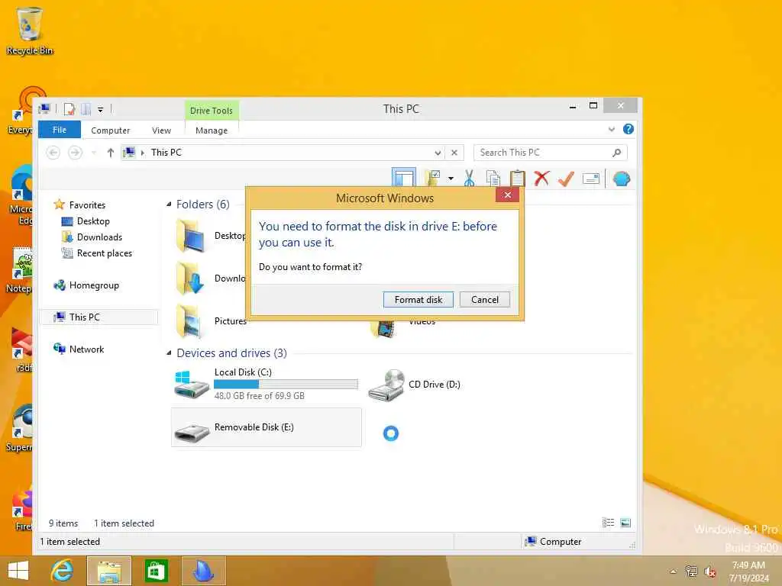Image resolution: width=782 pixels, height=586 pixels.
Task: Select the Pictures folder icon
Action: (189, 321)
